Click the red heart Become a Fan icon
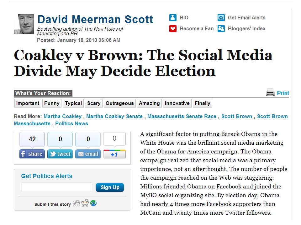This screenshot has height=225, width=301. 173,29
